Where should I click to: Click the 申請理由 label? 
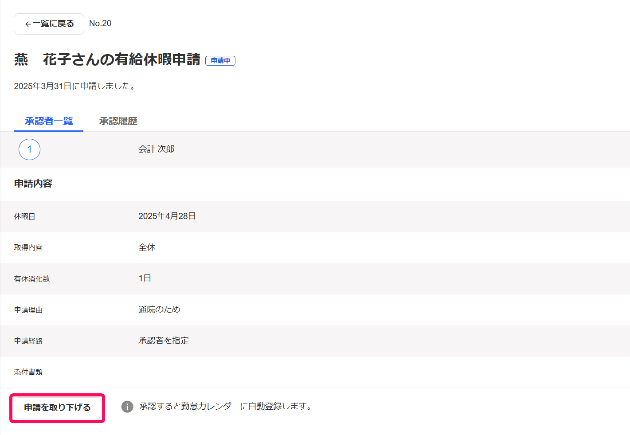coord(28,310)
